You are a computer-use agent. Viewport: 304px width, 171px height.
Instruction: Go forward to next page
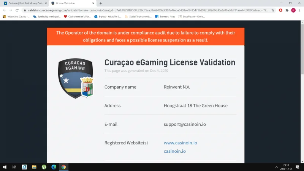(11, 10)
